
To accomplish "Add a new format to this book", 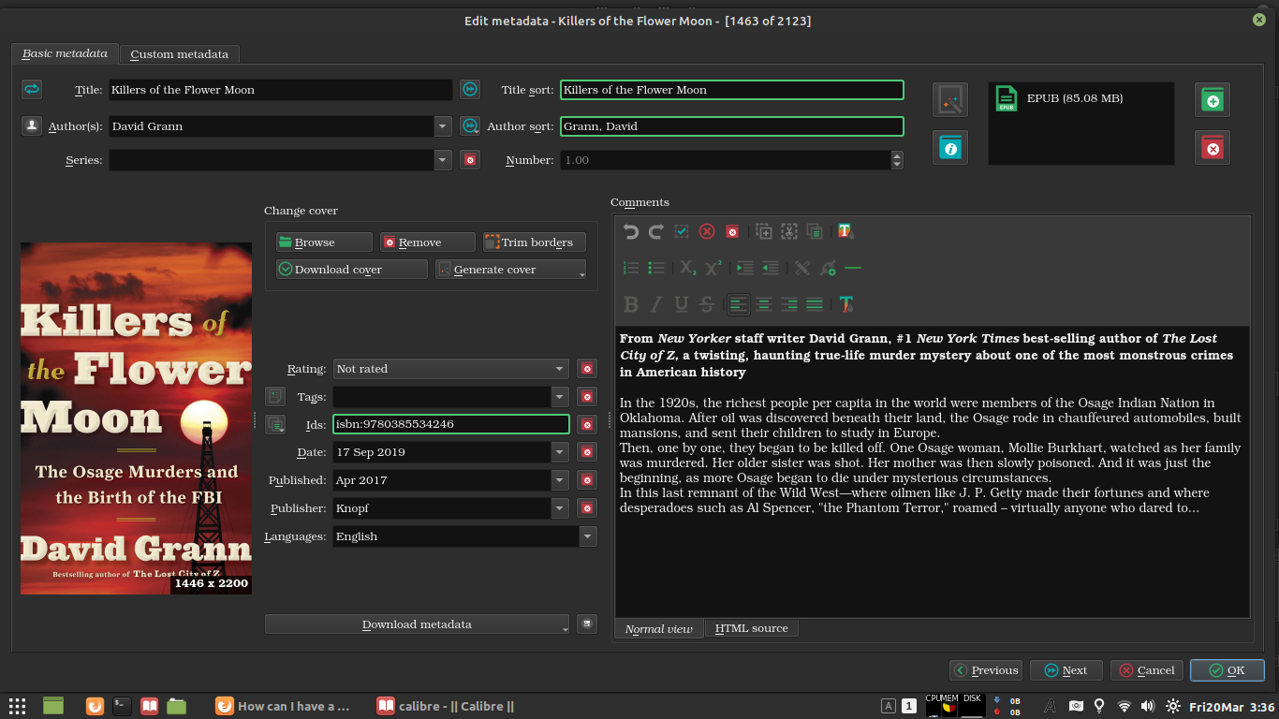I will 1213,99.
